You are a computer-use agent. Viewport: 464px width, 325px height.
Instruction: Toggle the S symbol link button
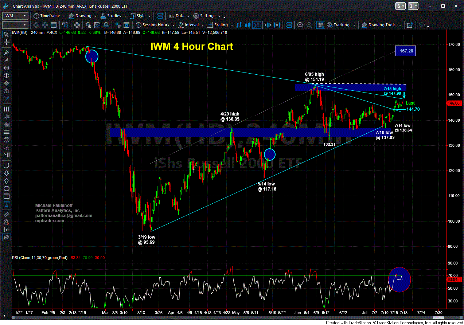tap(400, 6)
